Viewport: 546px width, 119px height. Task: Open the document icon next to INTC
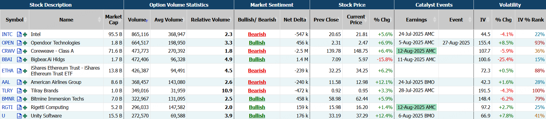tap(19, 35)
